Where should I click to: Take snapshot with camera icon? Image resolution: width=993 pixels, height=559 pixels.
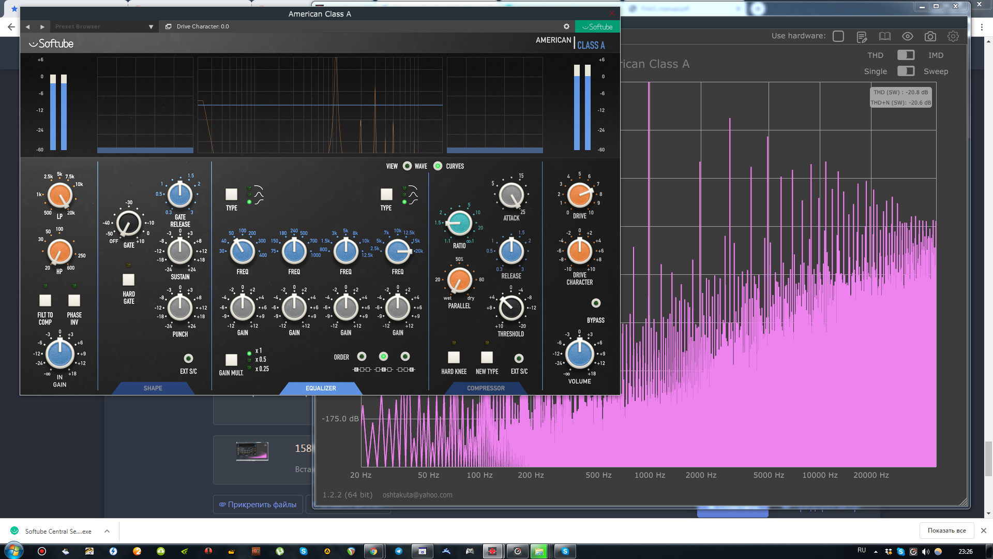pyautogui.click(x=930, y=36)
